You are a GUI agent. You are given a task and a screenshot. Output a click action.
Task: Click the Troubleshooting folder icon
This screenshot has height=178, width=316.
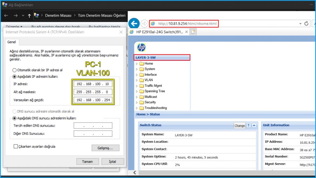(x=142, y=108)
